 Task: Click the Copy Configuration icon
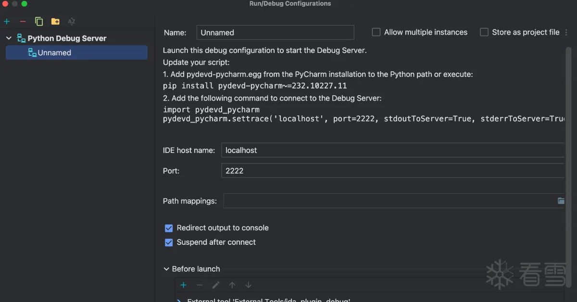(39, 22)
